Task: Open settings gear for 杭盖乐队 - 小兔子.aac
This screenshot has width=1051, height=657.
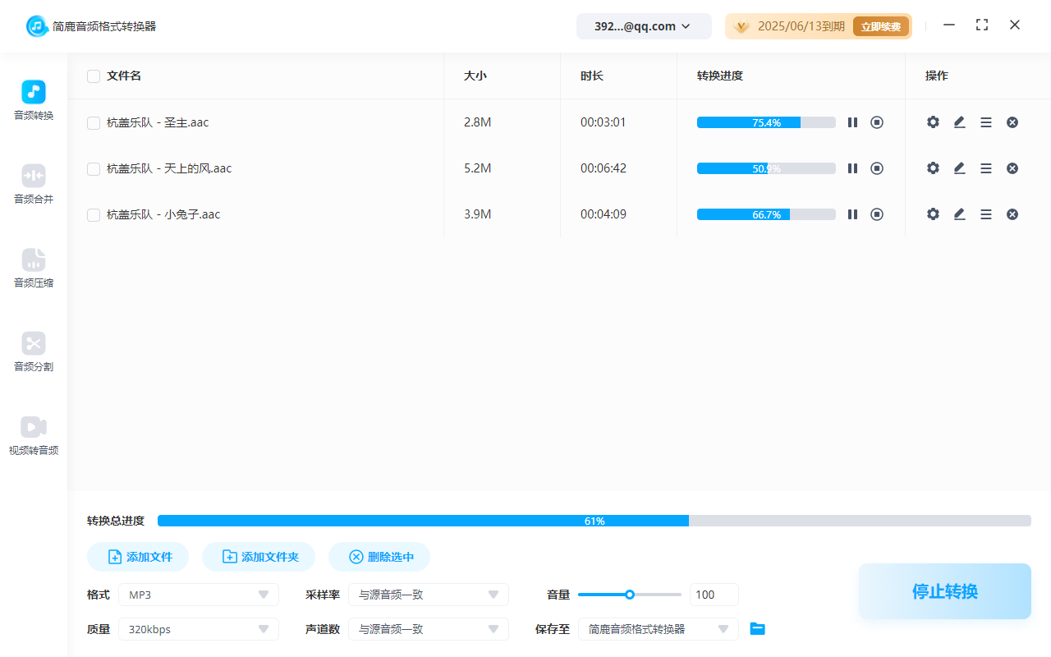Action: tap(933, 214)
